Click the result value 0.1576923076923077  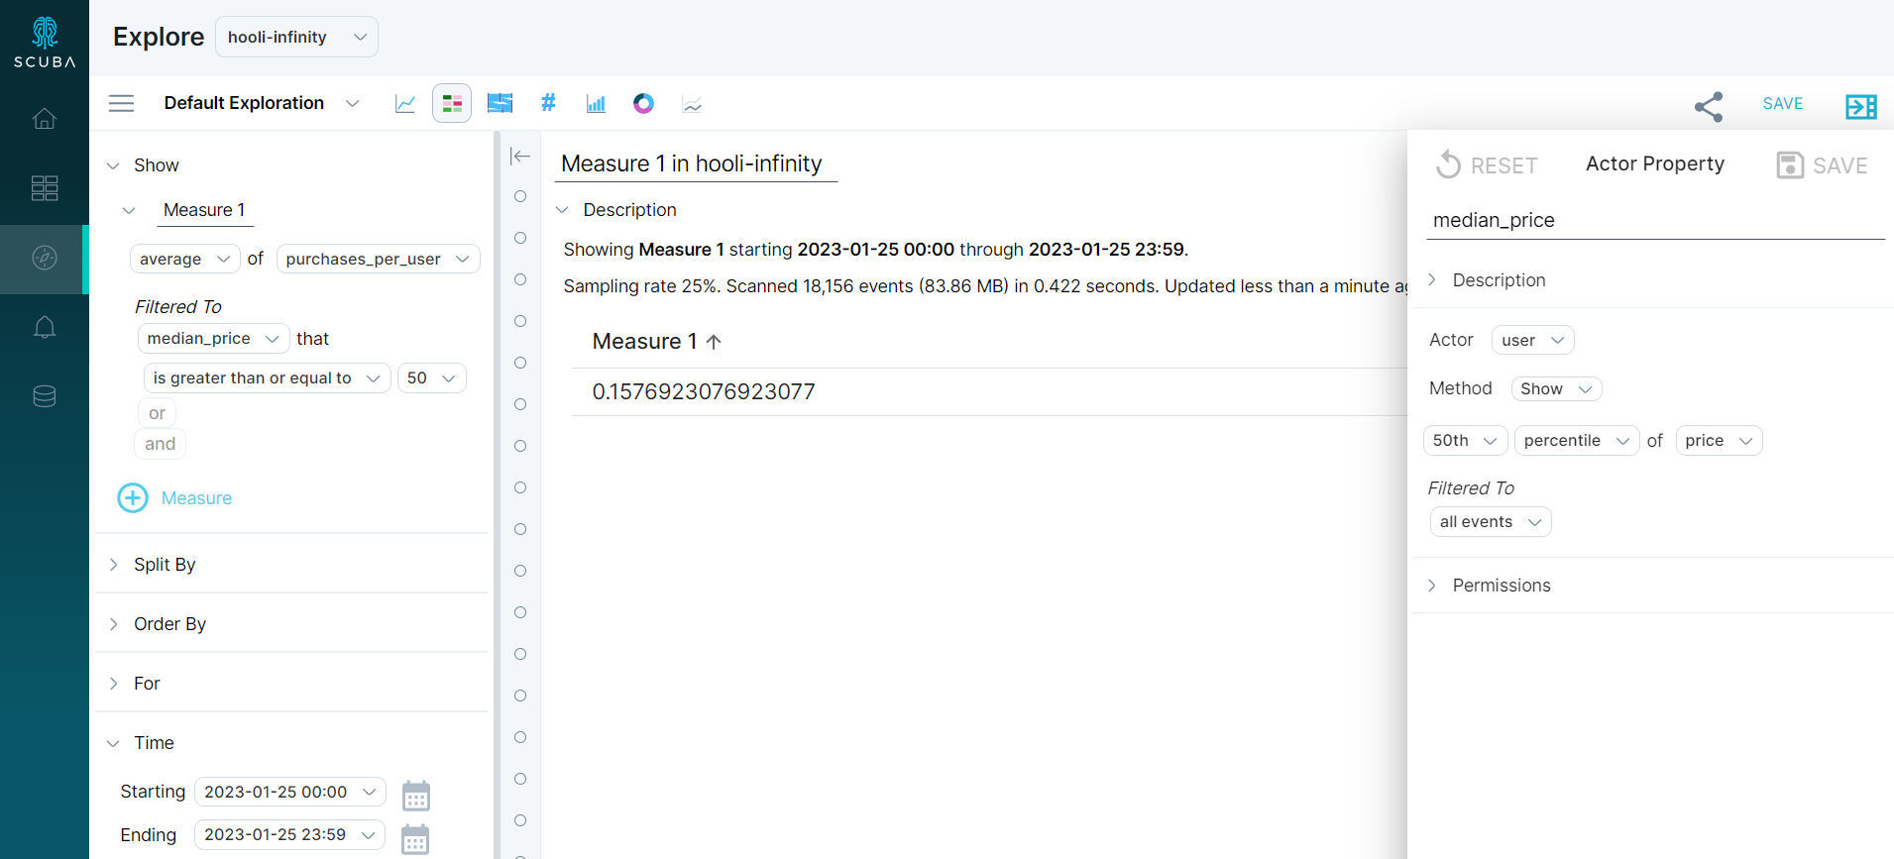(x=704, y=391)
